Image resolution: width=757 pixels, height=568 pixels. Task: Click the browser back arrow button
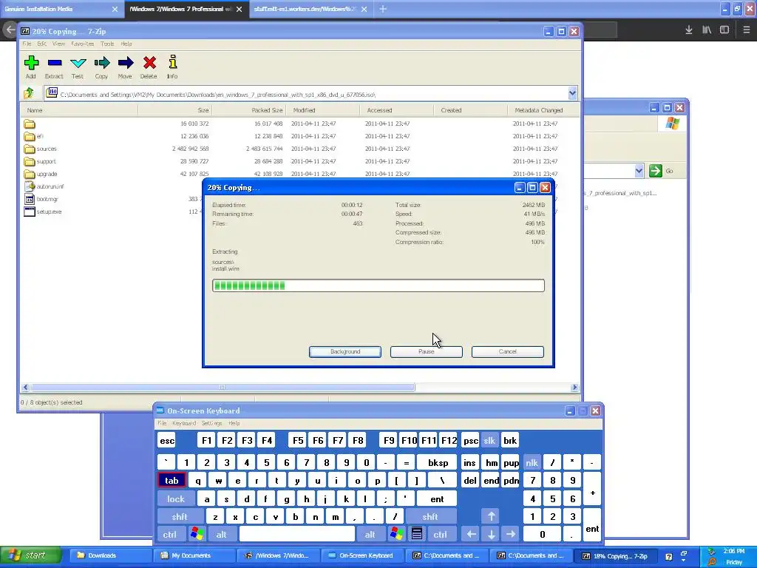point(10,30)
